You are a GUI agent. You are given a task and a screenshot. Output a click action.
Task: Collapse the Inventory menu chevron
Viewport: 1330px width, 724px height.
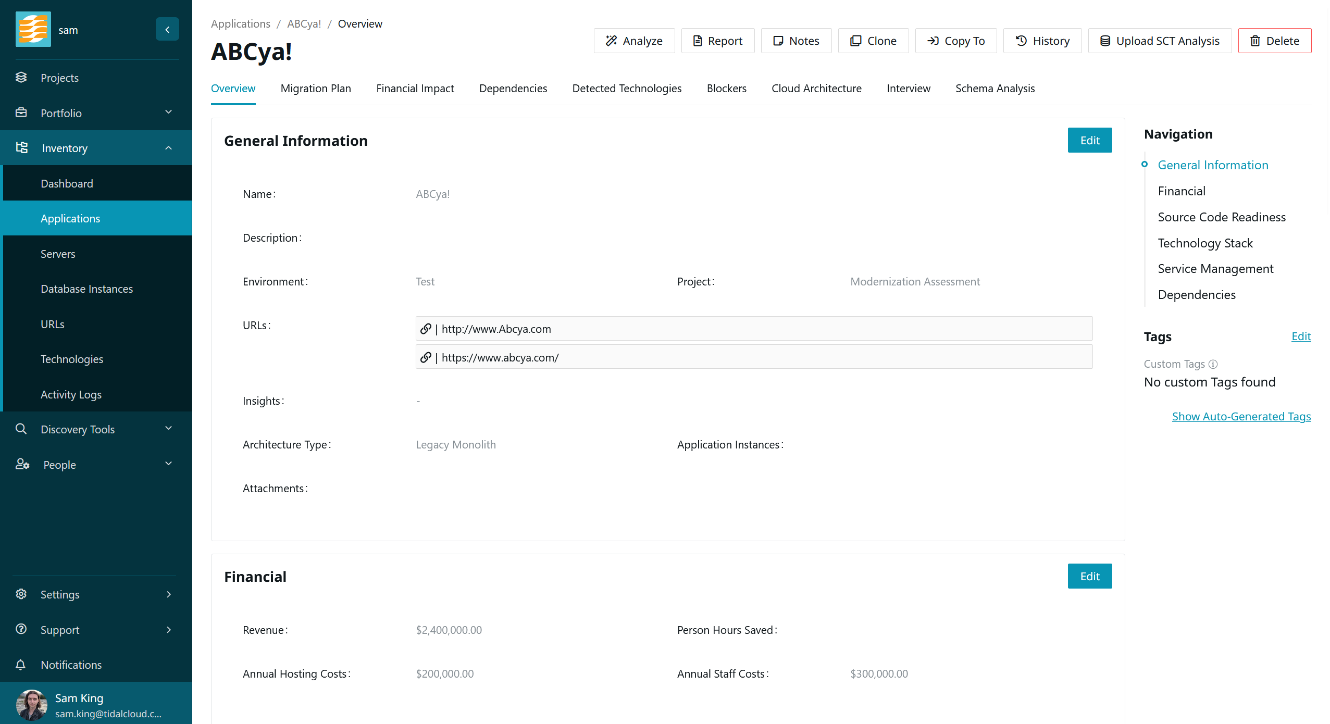(x=169, y=148)
